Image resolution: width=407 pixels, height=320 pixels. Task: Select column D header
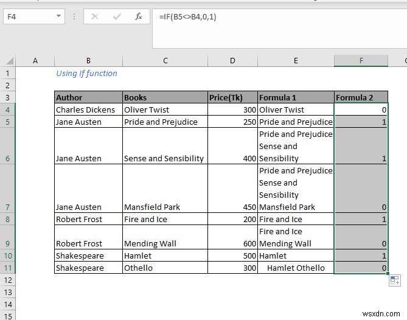[x=232, y=61]
